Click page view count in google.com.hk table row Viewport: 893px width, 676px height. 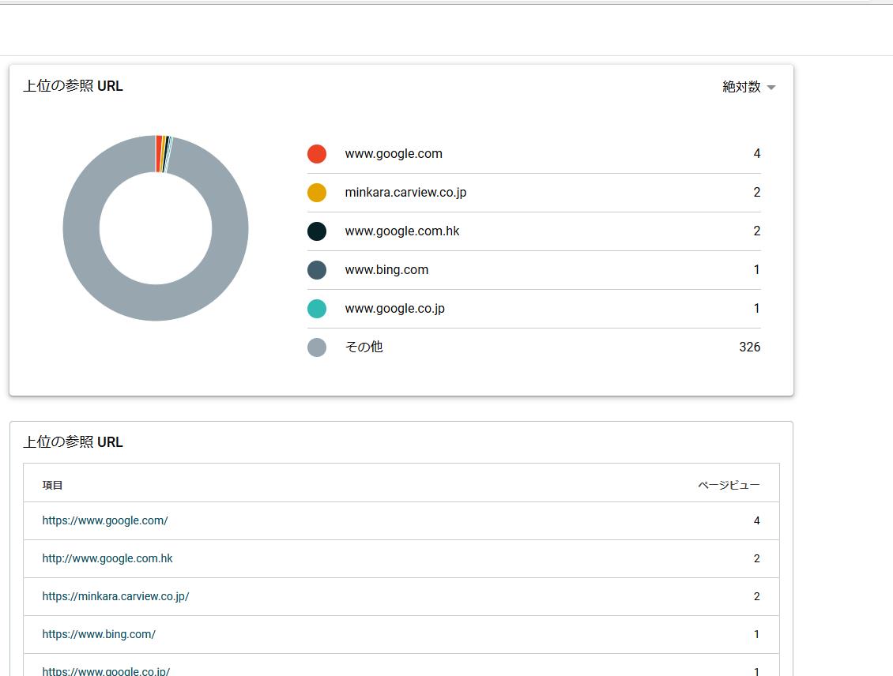coord(757,559)
